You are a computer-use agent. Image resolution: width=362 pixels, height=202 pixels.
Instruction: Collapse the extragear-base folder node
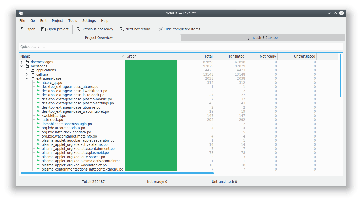tap(27, 78)
